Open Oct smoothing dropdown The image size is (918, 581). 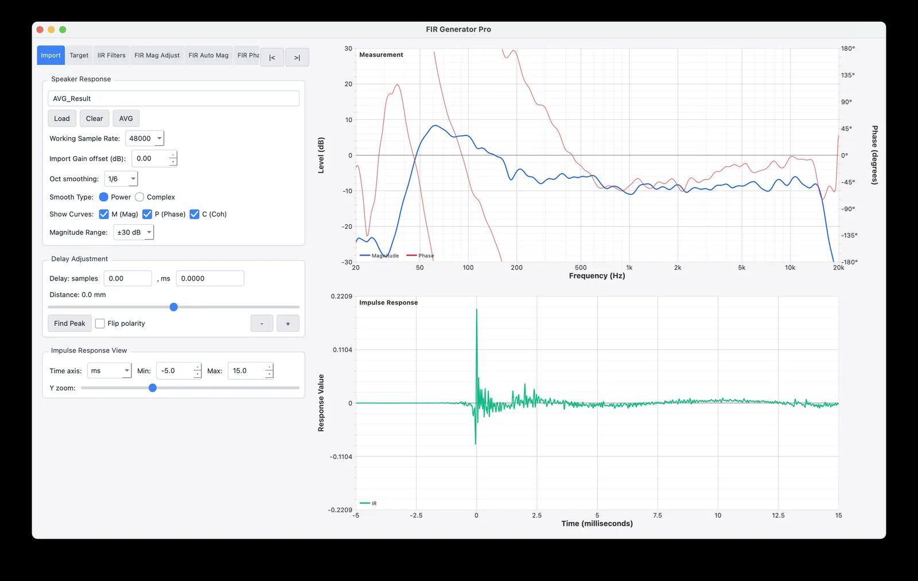[x=121, y=179]
